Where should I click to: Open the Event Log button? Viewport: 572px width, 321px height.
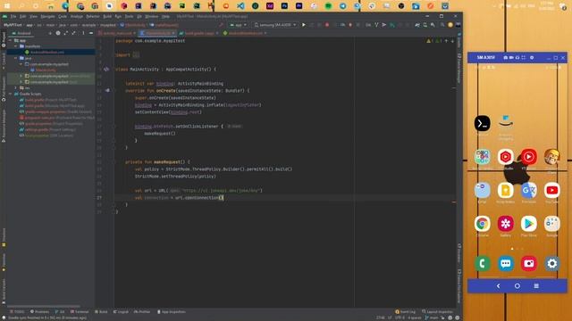pyautogui.click(x=406, y=312)
